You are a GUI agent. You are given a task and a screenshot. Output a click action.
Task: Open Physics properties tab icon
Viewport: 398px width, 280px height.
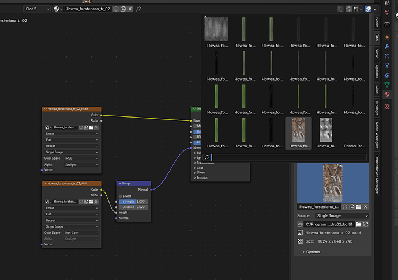[x=387, y=66]
